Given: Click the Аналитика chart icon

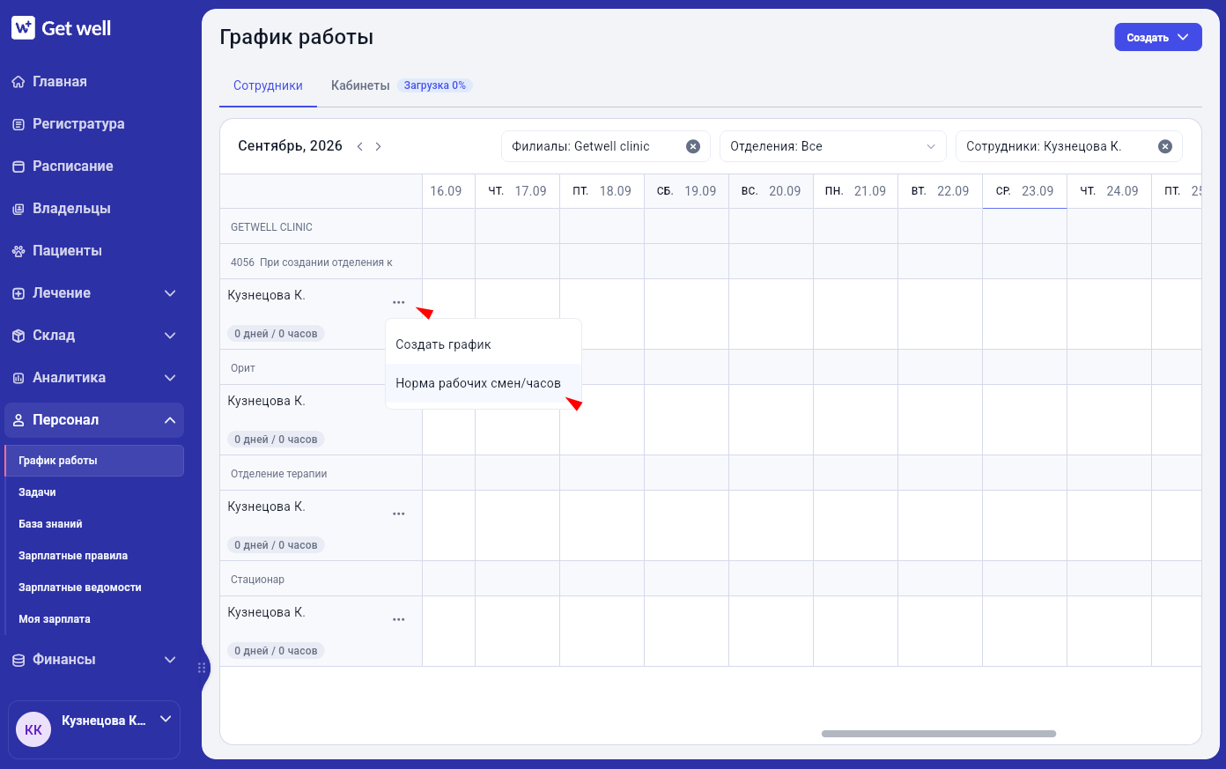Looking at the screenshot, I should 18,378.
